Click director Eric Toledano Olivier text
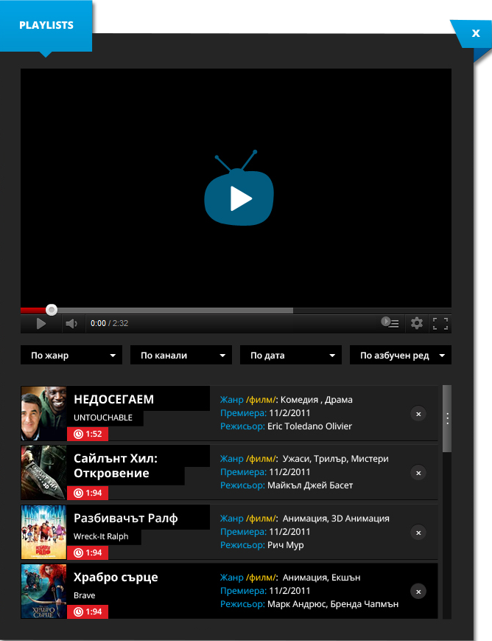The width and height of the screenshot is (492, 641). (x=309, y=426)
